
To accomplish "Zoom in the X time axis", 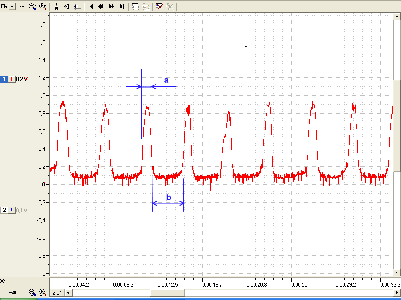I will pyautogui.click(x=42, y=292).
